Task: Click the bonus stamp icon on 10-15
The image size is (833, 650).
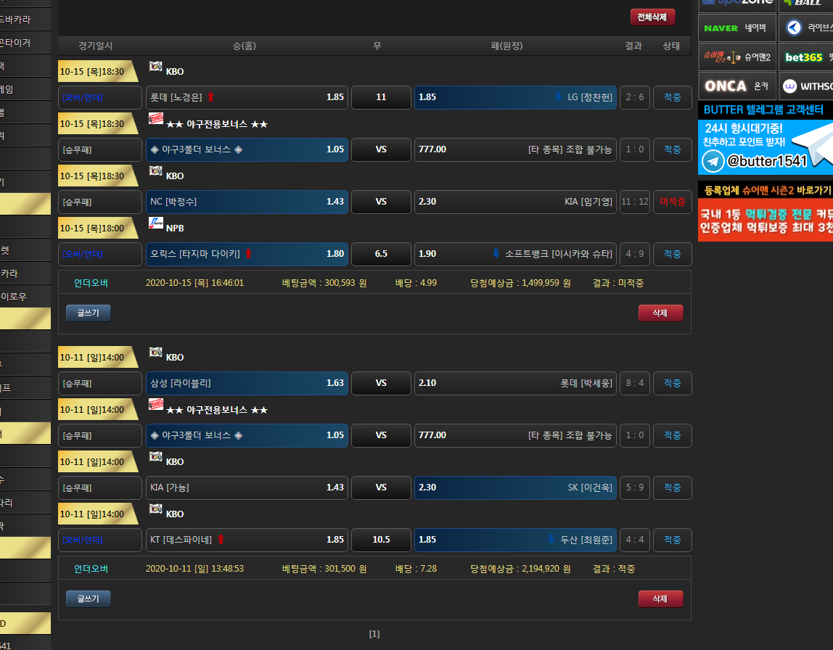Action: 155,119
